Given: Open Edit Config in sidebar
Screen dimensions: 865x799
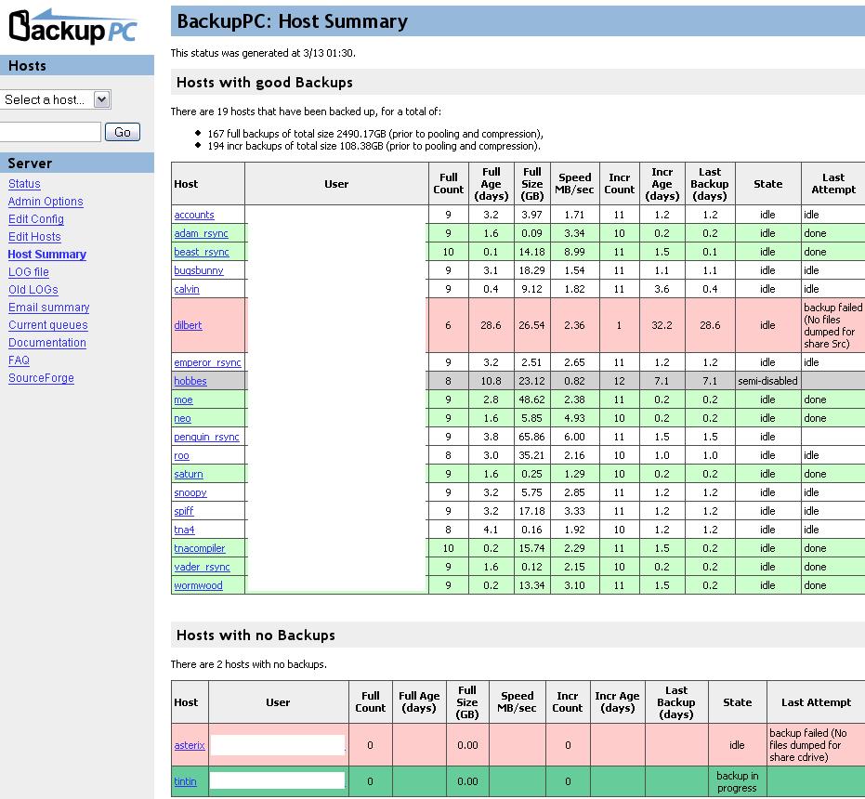Looking at the screenshot, I should [x=36, y=219].
